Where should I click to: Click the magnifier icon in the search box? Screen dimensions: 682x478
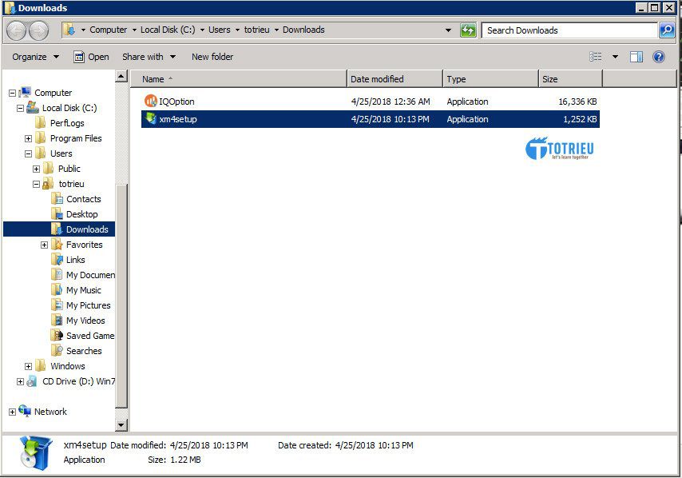[665, 30]
